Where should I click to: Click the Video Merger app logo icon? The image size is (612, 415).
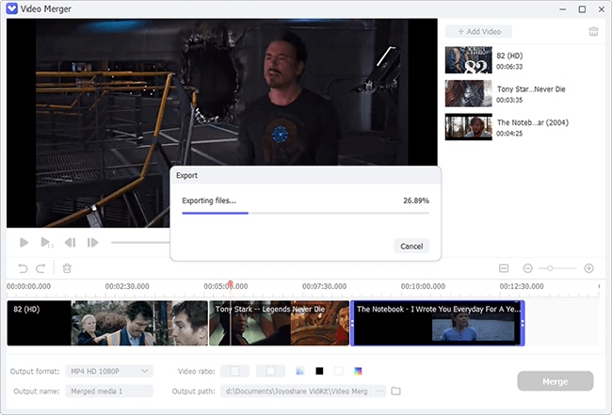12,8
